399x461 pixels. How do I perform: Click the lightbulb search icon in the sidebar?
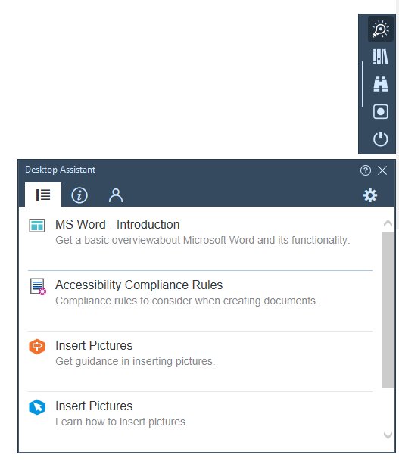[381, 29]
